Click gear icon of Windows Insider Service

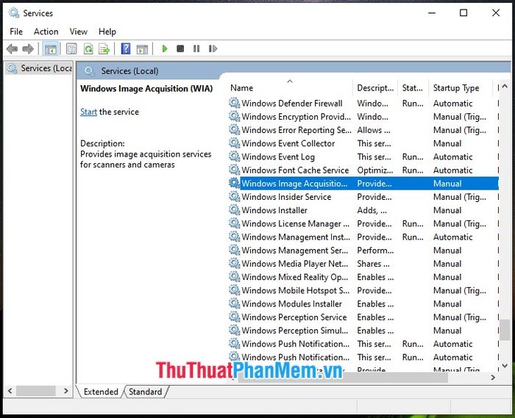click(234, 196)
